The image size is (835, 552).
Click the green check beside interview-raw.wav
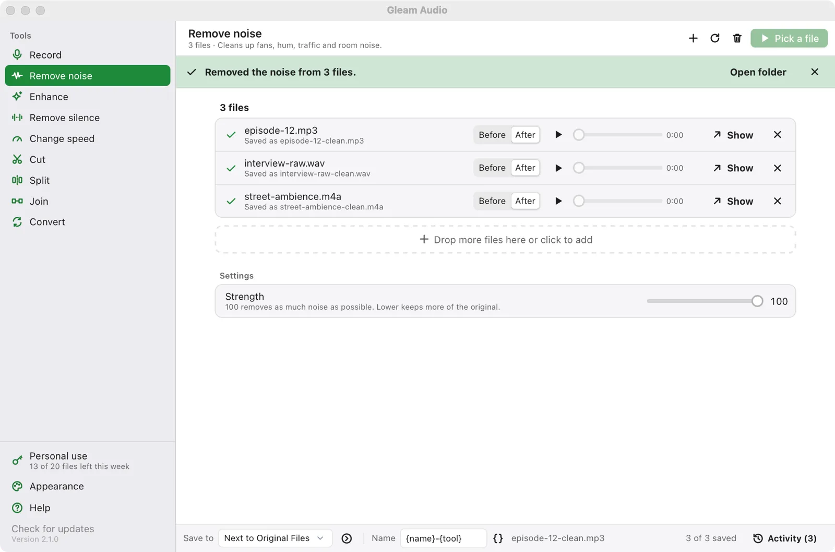(x=231, y=168)
